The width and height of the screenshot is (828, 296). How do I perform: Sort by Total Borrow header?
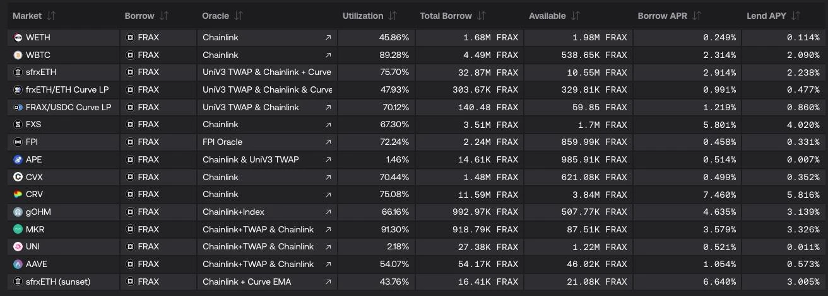tap(482, 16)
